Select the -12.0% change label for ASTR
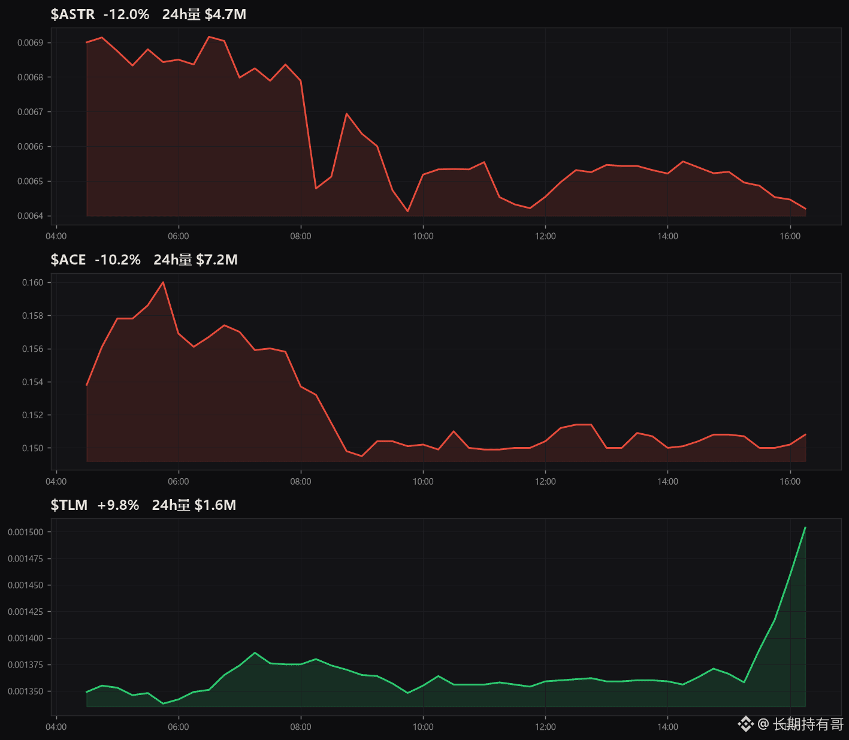 point(126,14)
